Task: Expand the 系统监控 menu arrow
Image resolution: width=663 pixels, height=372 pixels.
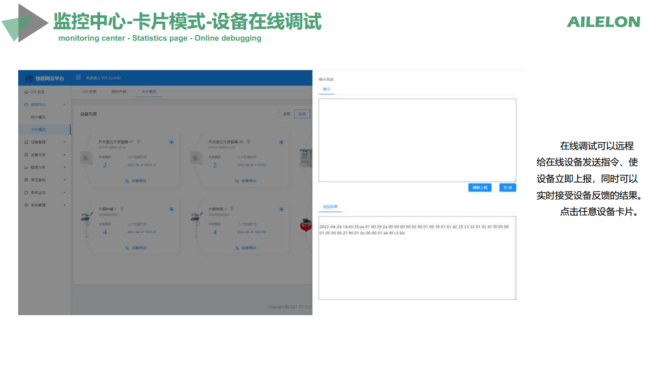Action: [64, 193]
